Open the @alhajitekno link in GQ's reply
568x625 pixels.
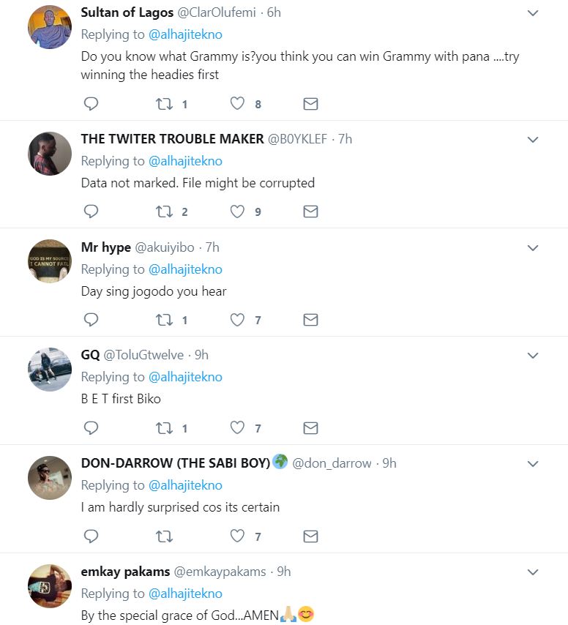pyautogui.click(x=185, y=377)
